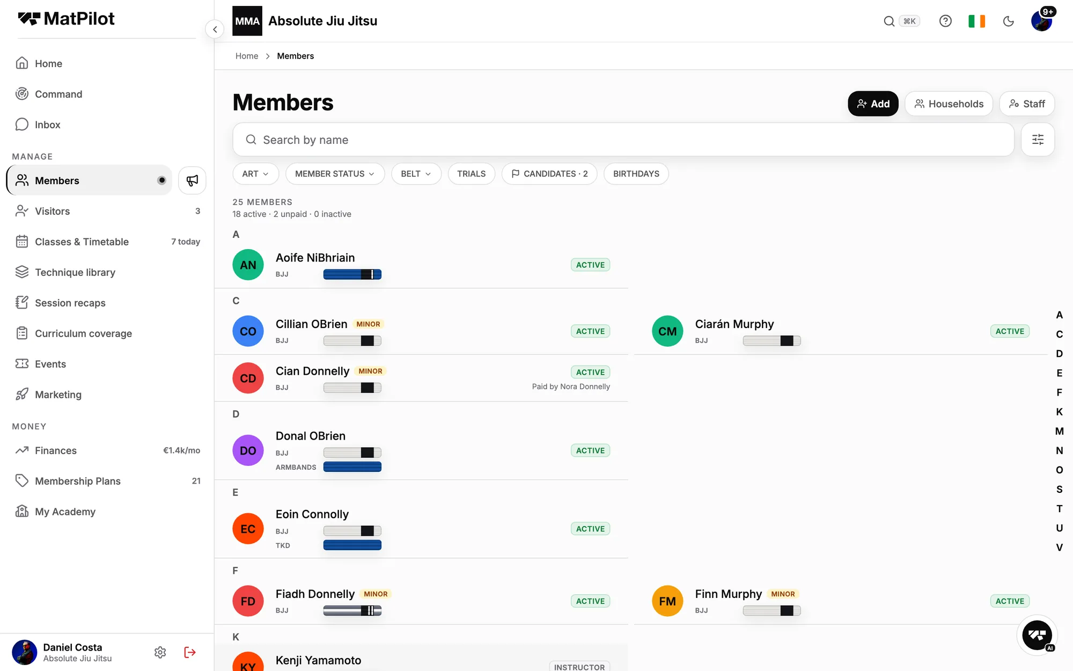Click the logout icon beside Daniel Costa
Screen dimensions: 1073x671
pyautogui.click(x=190, y=652)
